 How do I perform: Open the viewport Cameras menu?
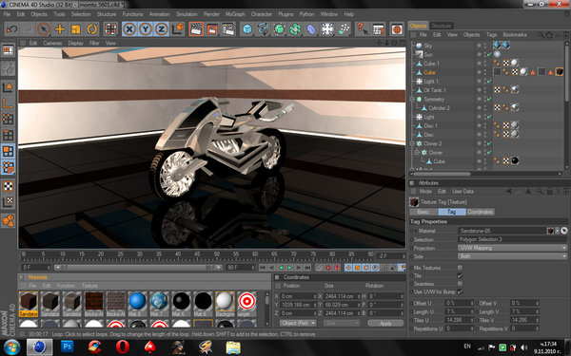tap(52, 43)
